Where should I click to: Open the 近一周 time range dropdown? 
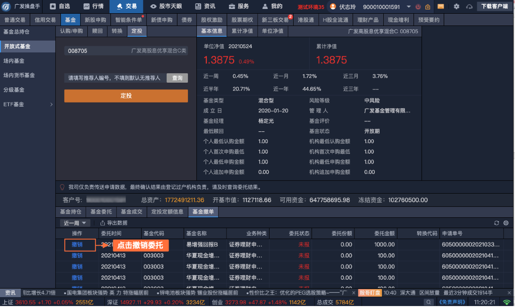tap(76, 223)
